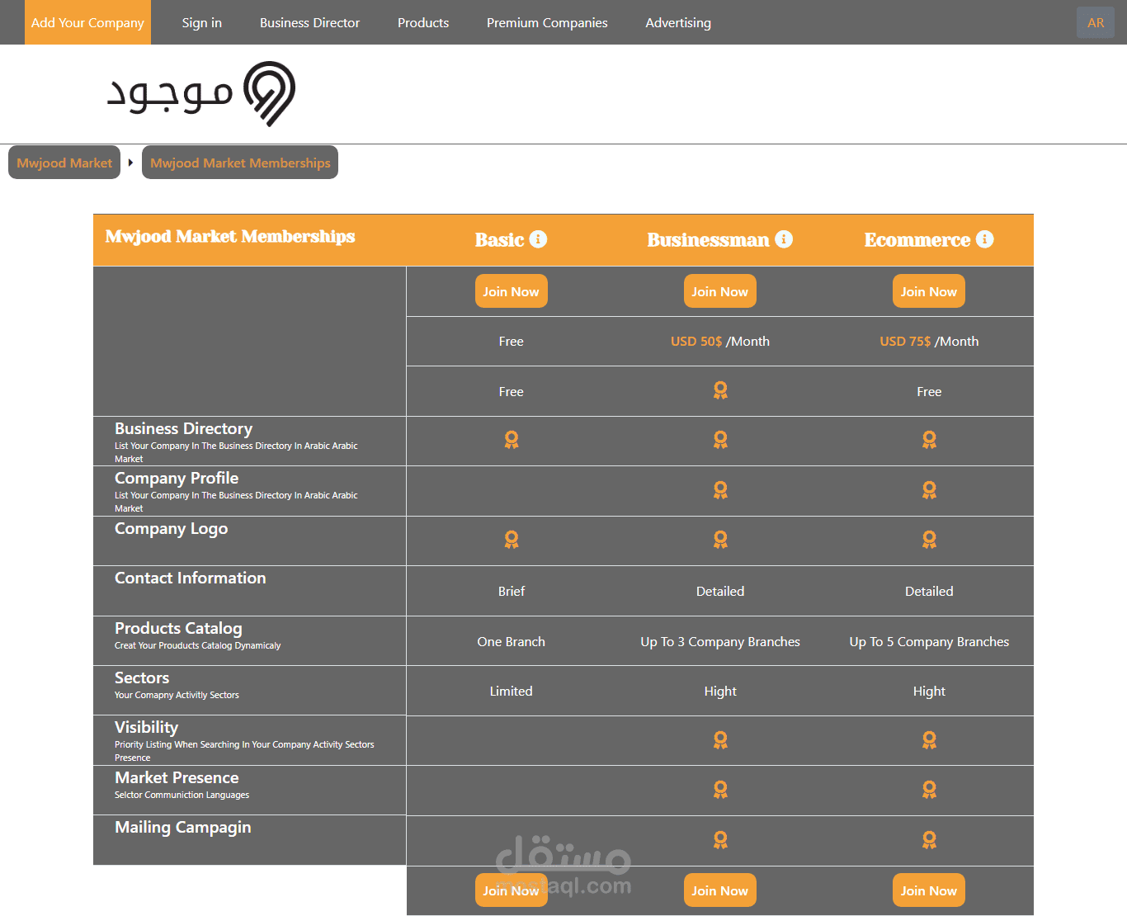Click Ecommerce badge icon for Mailing Campagin
1127x916 pixels.
929,840
